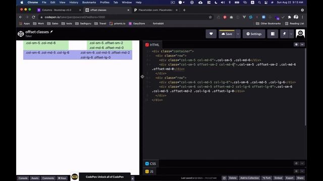Delete this pen
323x181 pixels.
(x=233, y=178)
